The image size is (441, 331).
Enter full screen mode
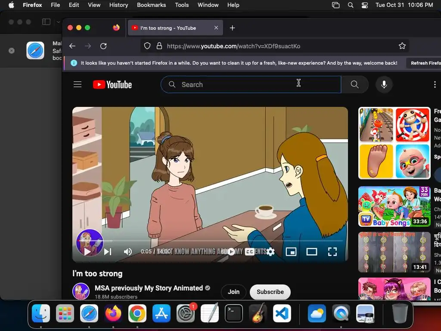tap(332, 251)
